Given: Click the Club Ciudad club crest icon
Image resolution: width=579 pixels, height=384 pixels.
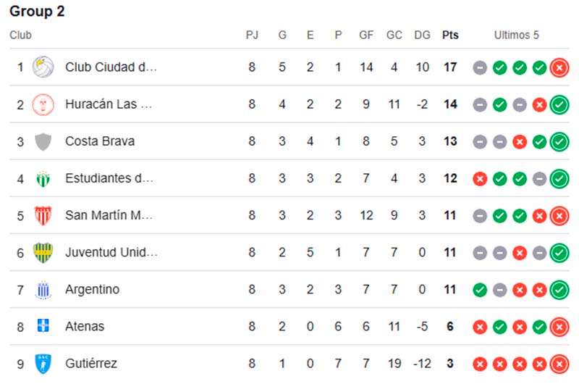Looking at the screenshot, I should pyautogui.click(x=43, y=67).
